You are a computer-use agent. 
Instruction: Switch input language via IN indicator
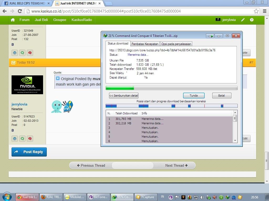coord(162,197)
